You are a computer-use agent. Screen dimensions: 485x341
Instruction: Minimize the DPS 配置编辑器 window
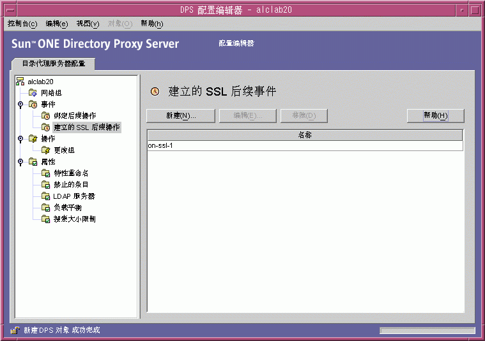tap(462, 10)
